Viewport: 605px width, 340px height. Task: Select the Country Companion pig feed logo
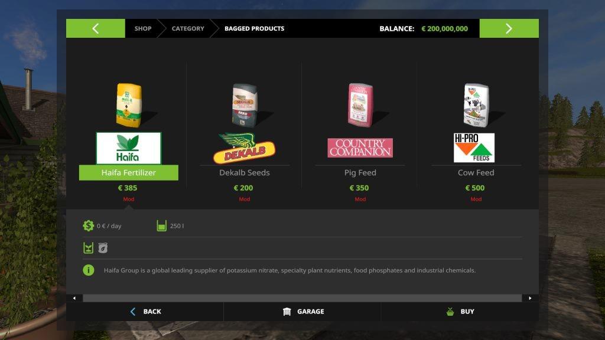tap(360, 148)
